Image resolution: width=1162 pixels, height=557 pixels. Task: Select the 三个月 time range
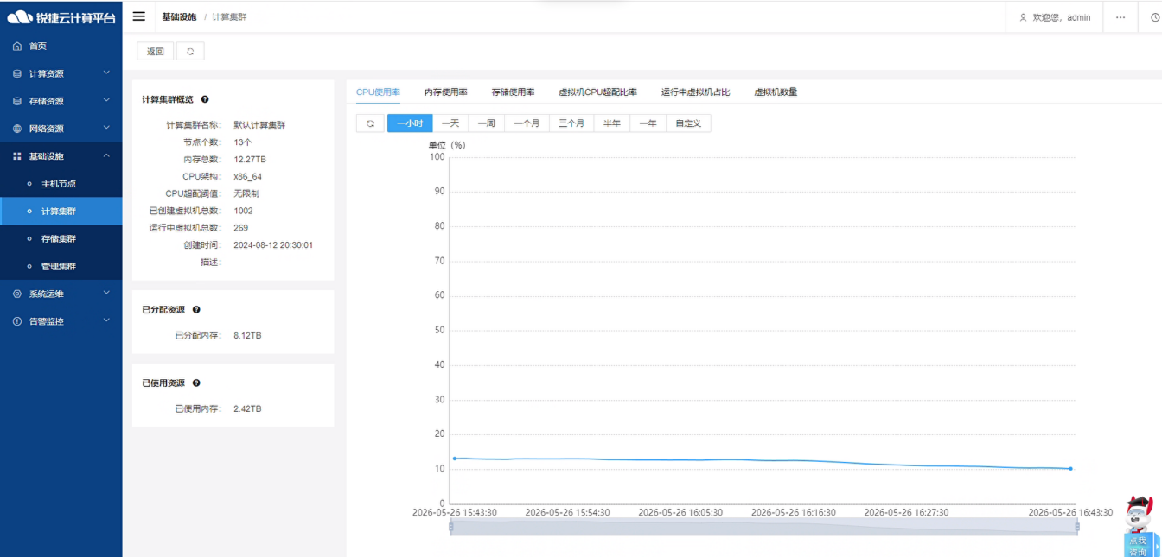pyautogui.click(x=571, y=123)
